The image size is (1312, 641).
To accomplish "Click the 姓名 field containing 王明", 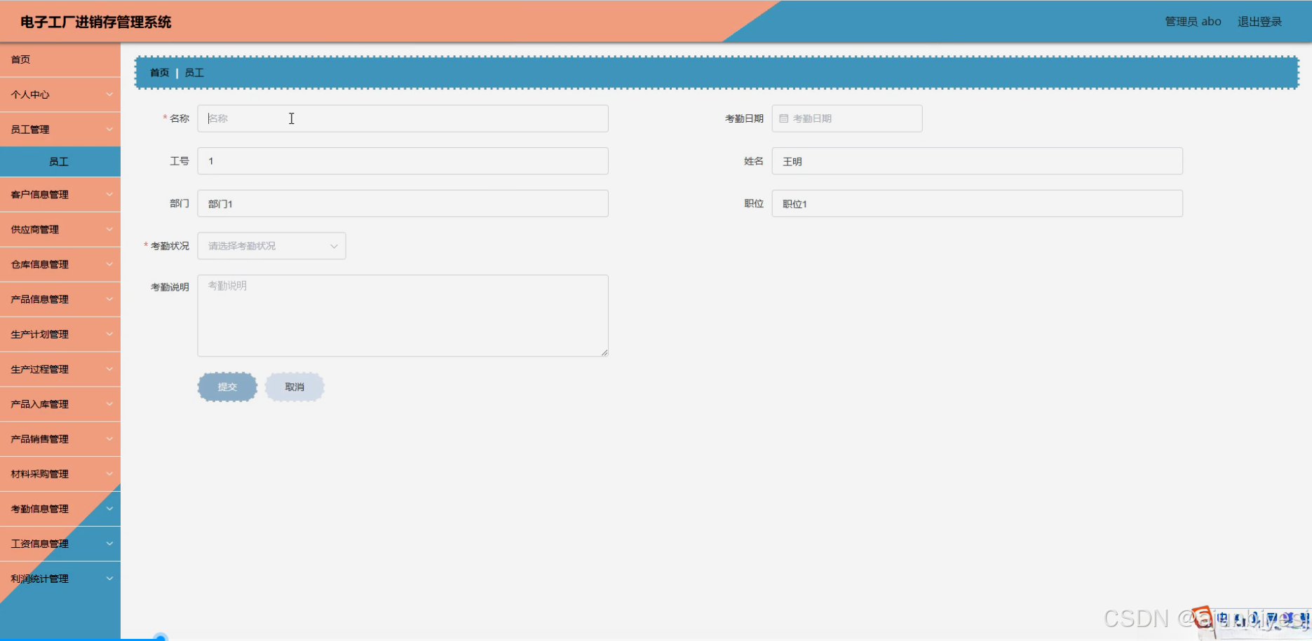I will click(x=978, y=161).
